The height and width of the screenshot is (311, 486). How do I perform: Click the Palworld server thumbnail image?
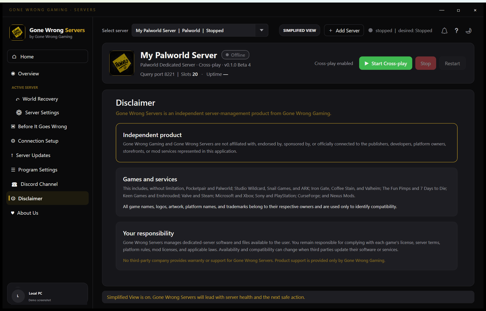pyautogui.click(x=122, y=63)
